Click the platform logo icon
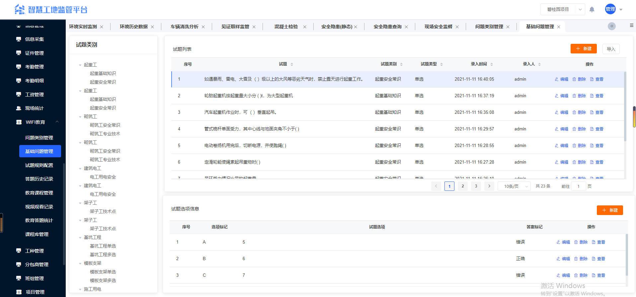Image resolution: width=636 pixels, height=297 pixels. point(20,10)
